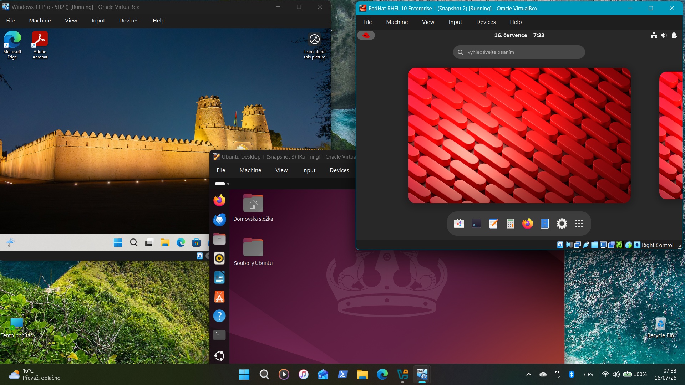The height and width of the screenshot is (385, 685).
Task: Click RHEL clock '16. července 7:33'
Action: coord(519,35)
